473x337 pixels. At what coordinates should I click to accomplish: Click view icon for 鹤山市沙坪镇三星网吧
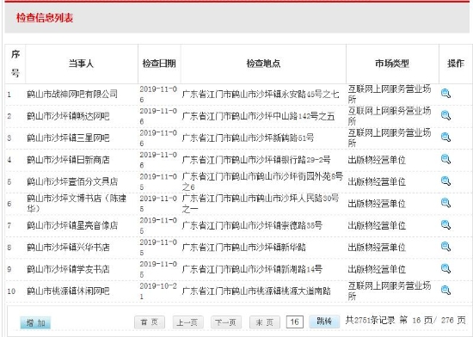tap(445, 138)
